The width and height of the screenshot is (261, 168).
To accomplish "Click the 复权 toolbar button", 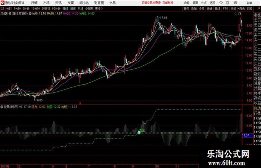I will click(x=186, y=9).
